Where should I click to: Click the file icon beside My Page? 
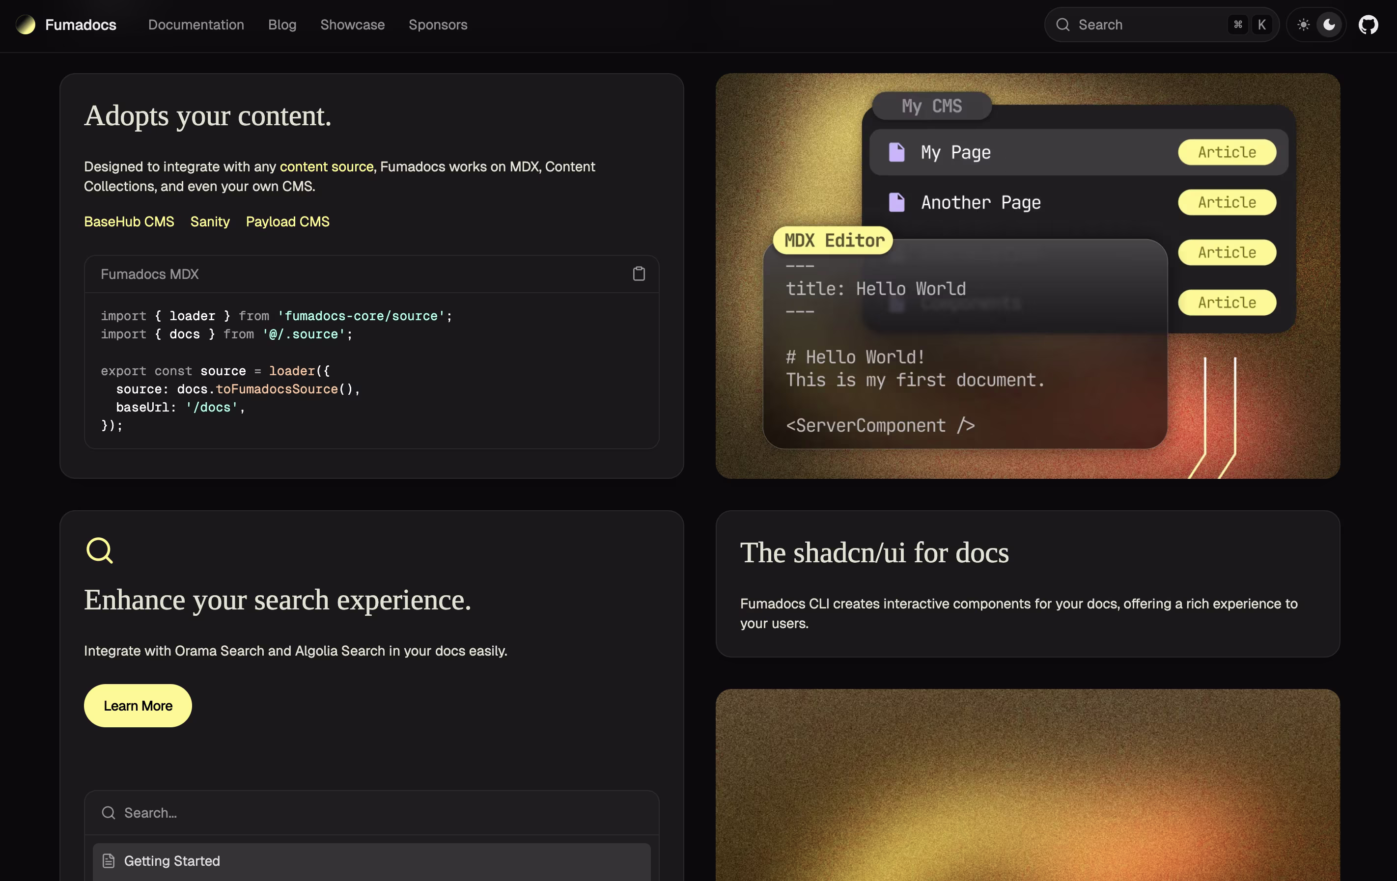click(897, 152)
